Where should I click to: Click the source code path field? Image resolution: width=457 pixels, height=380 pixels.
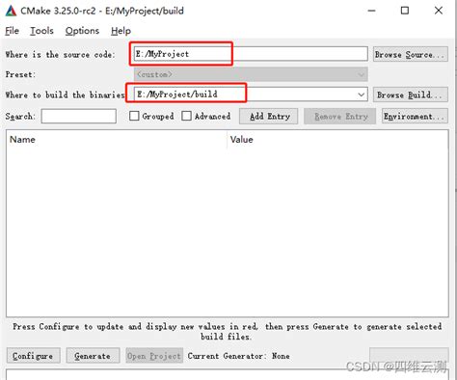tap(251, 54)
